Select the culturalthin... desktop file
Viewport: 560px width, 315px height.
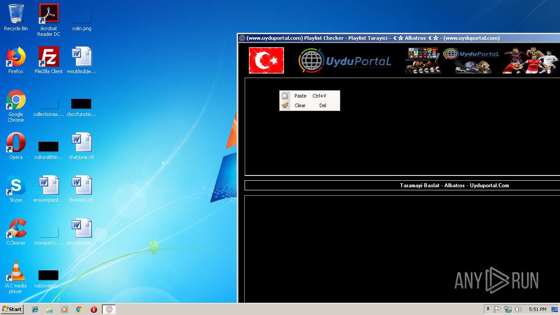(49, 150)
